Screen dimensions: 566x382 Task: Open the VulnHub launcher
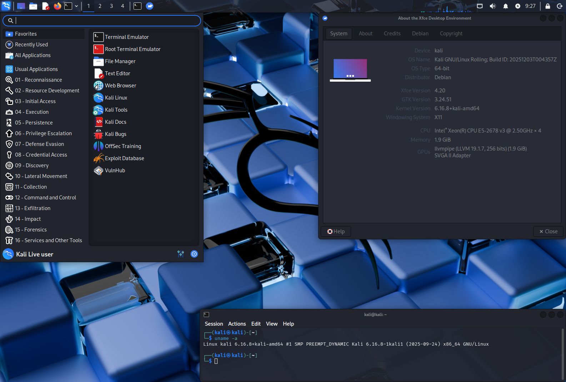115,170
